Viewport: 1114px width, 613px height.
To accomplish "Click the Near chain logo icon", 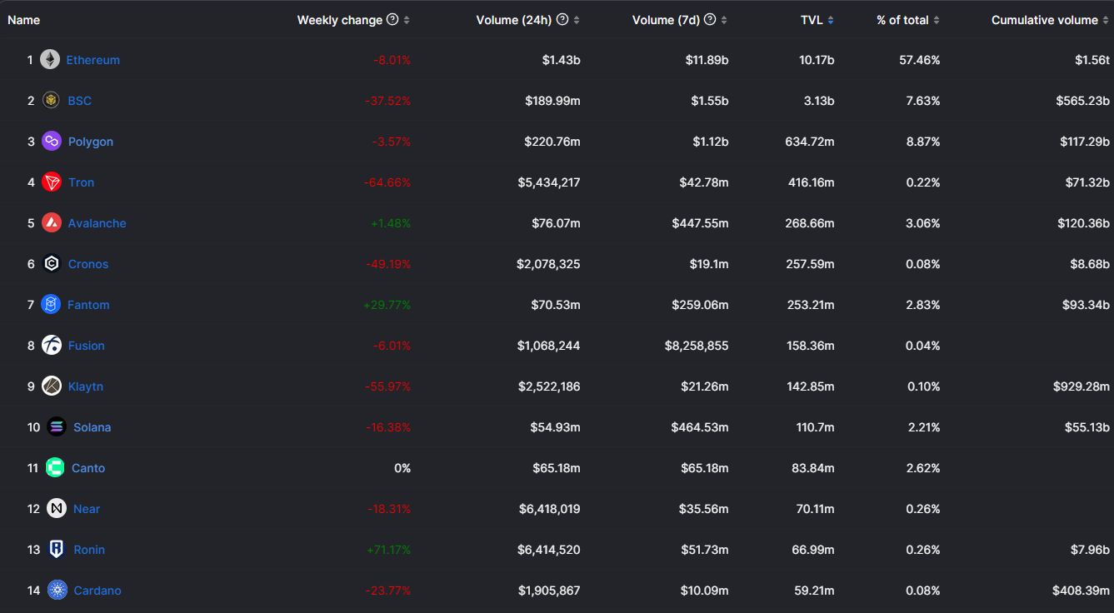I will pos(57,509).
